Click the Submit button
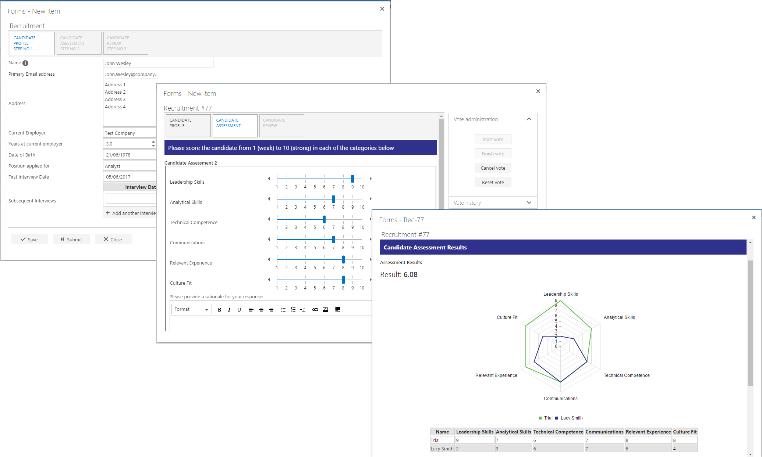The image size is (762, 457). point(71,239)
